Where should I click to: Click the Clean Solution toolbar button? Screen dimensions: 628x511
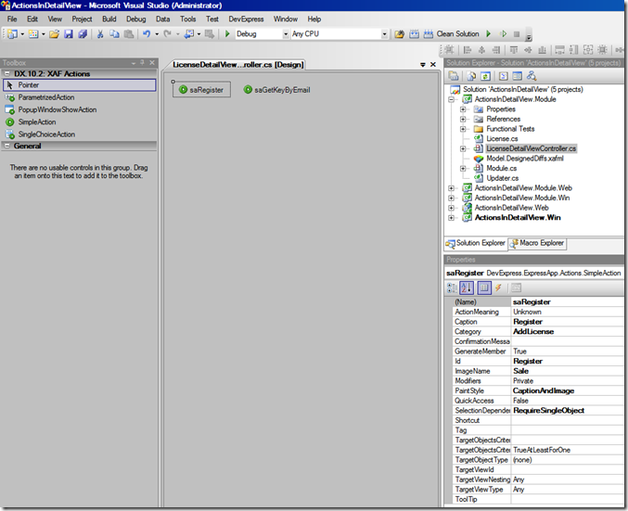point(457,34)
